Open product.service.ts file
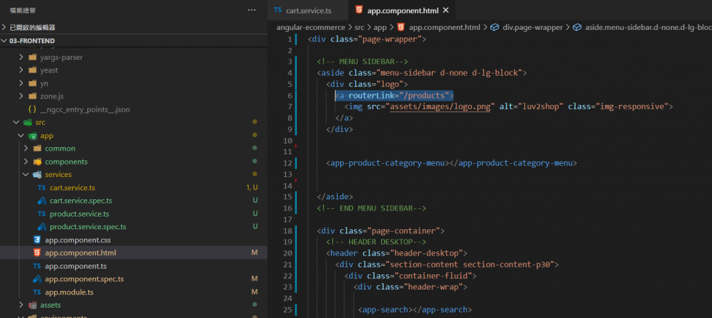 (79, 214)
